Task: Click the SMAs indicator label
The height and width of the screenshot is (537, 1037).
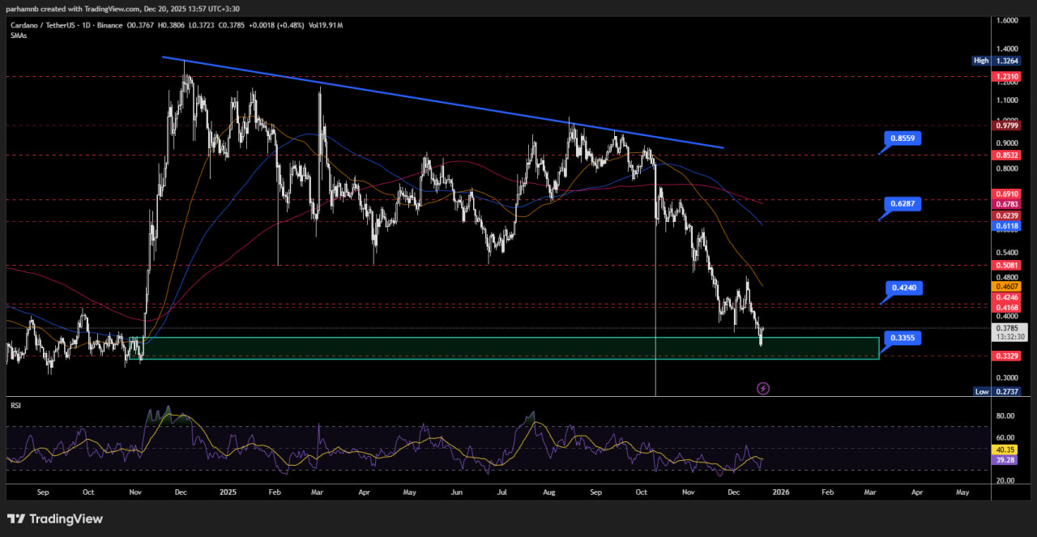Action: pyautogui.click(x=17, y=36)
